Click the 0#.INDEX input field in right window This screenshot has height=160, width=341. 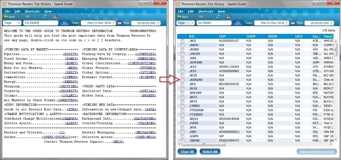[x=214, y=23]
